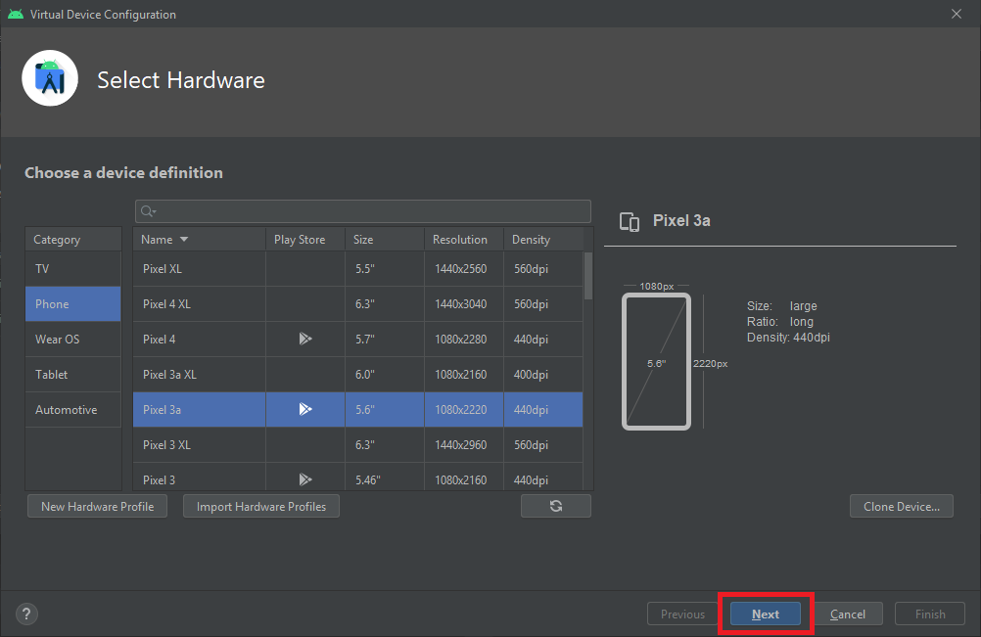Select the Pixel XL device row

[358, 269]
